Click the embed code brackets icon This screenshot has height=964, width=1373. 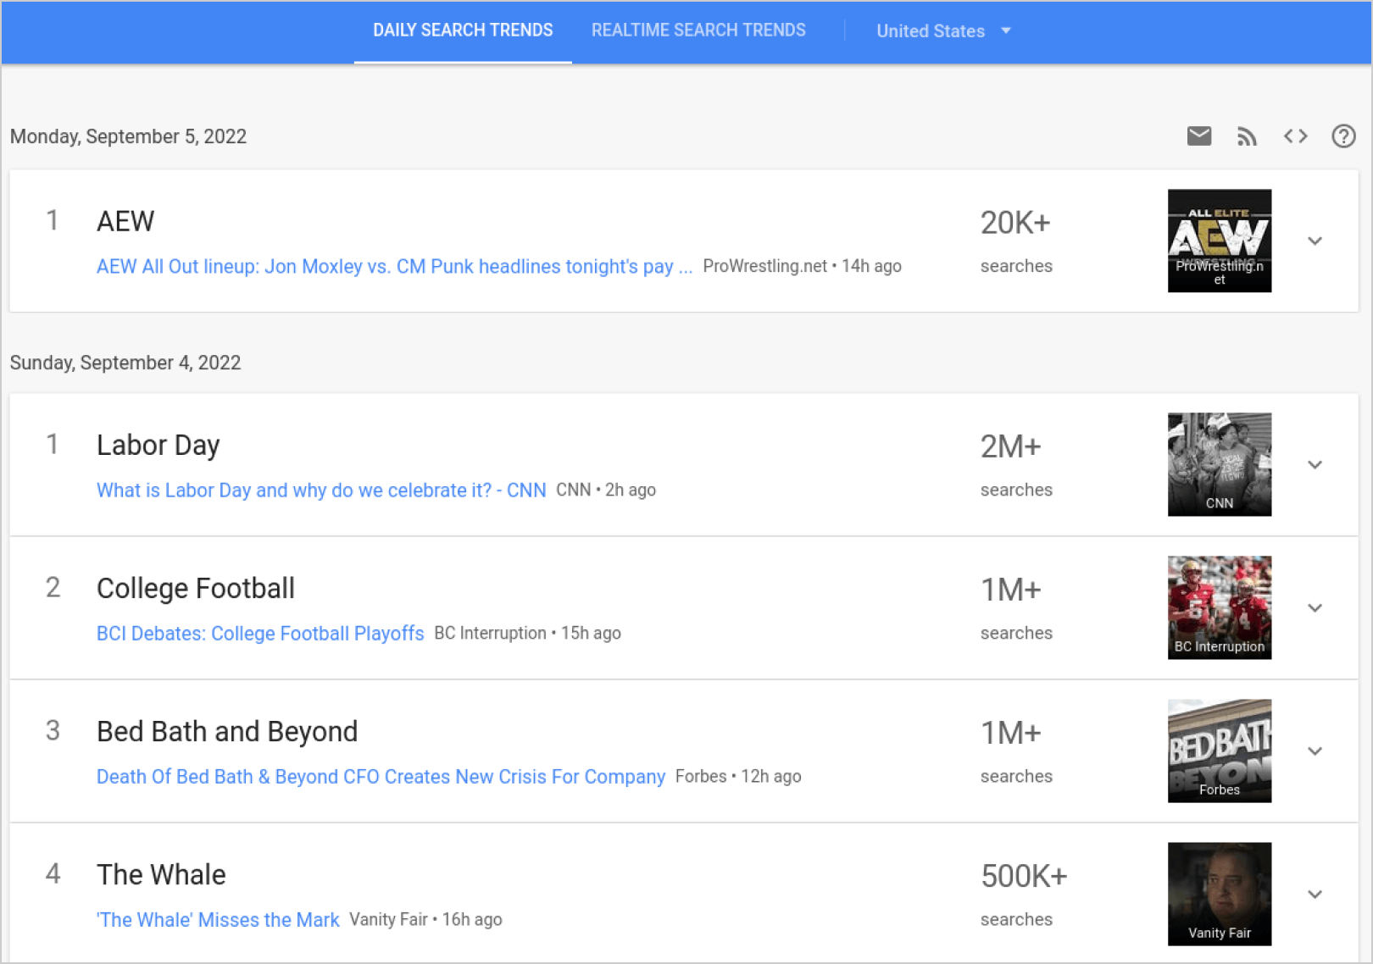(x=1295, y=136)
